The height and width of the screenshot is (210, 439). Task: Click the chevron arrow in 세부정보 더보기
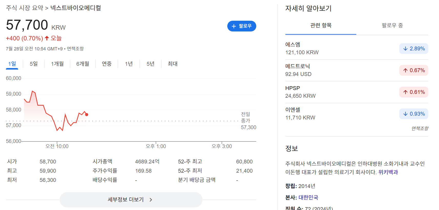pyautogui.click(x=151, y=200)
